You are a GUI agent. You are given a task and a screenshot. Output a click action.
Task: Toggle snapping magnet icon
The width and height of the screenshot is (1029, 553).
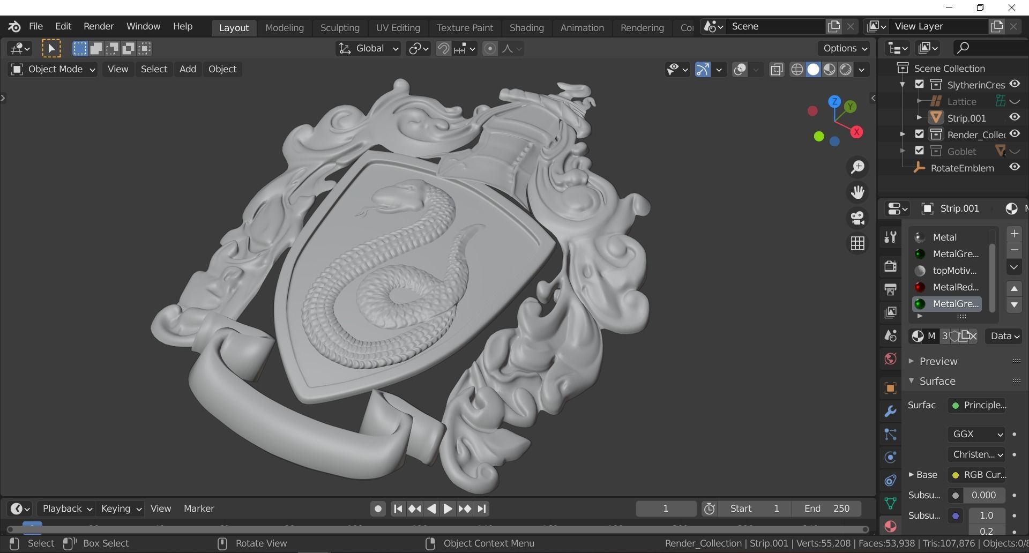click(443, 49)
